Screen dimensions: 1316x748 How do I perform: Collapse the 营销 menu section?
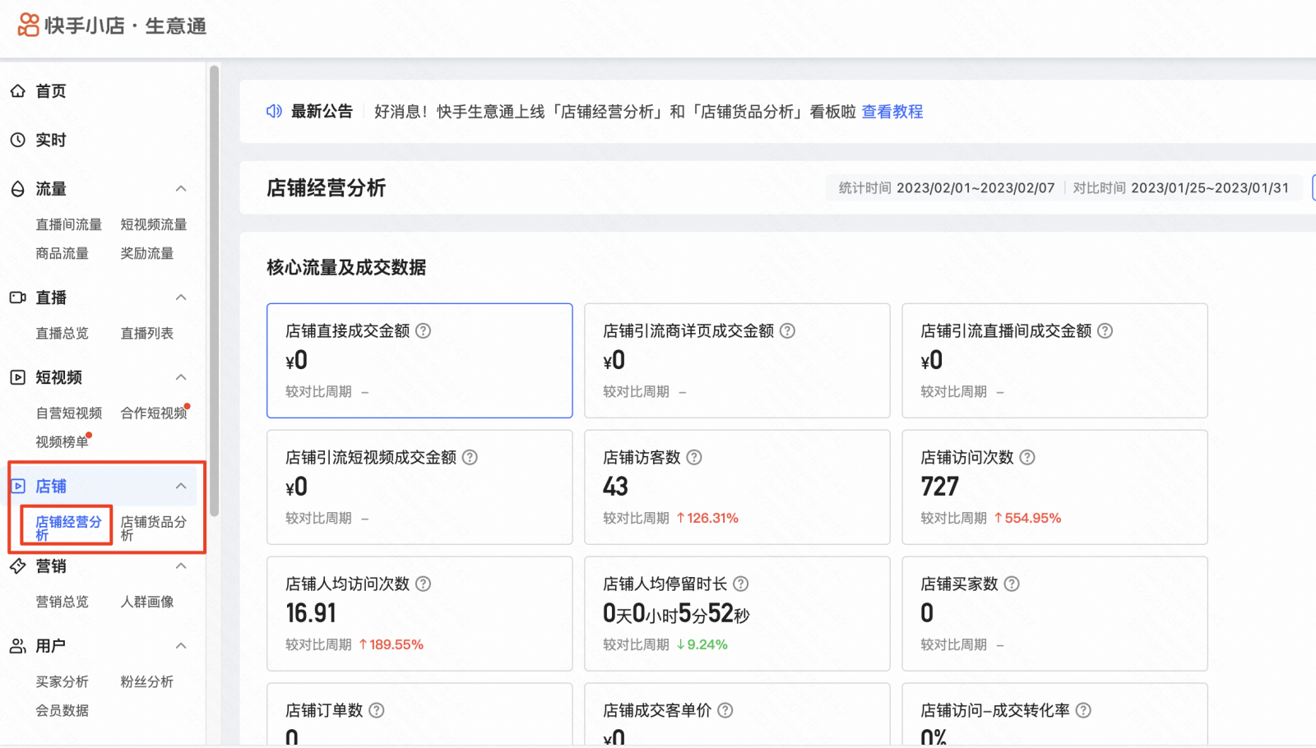181,566
